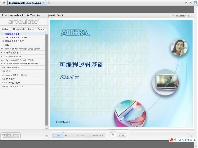Click the woman on phone circular image
This screenshot has width=198, height=148.
pyautogui.click(x=179, y=47)
